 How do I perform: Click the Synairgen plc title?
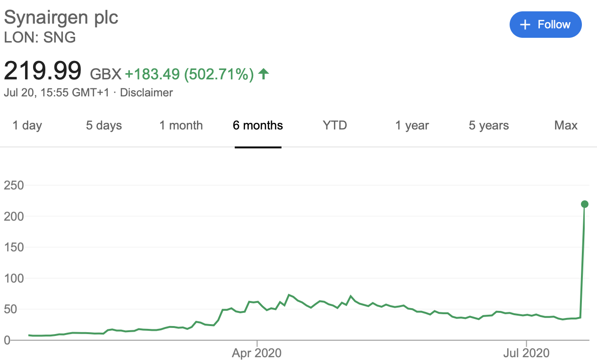click(x=61, y=17)
